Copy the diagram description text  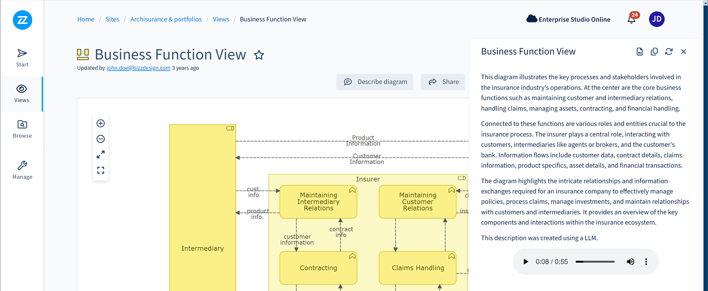point(654,52)
